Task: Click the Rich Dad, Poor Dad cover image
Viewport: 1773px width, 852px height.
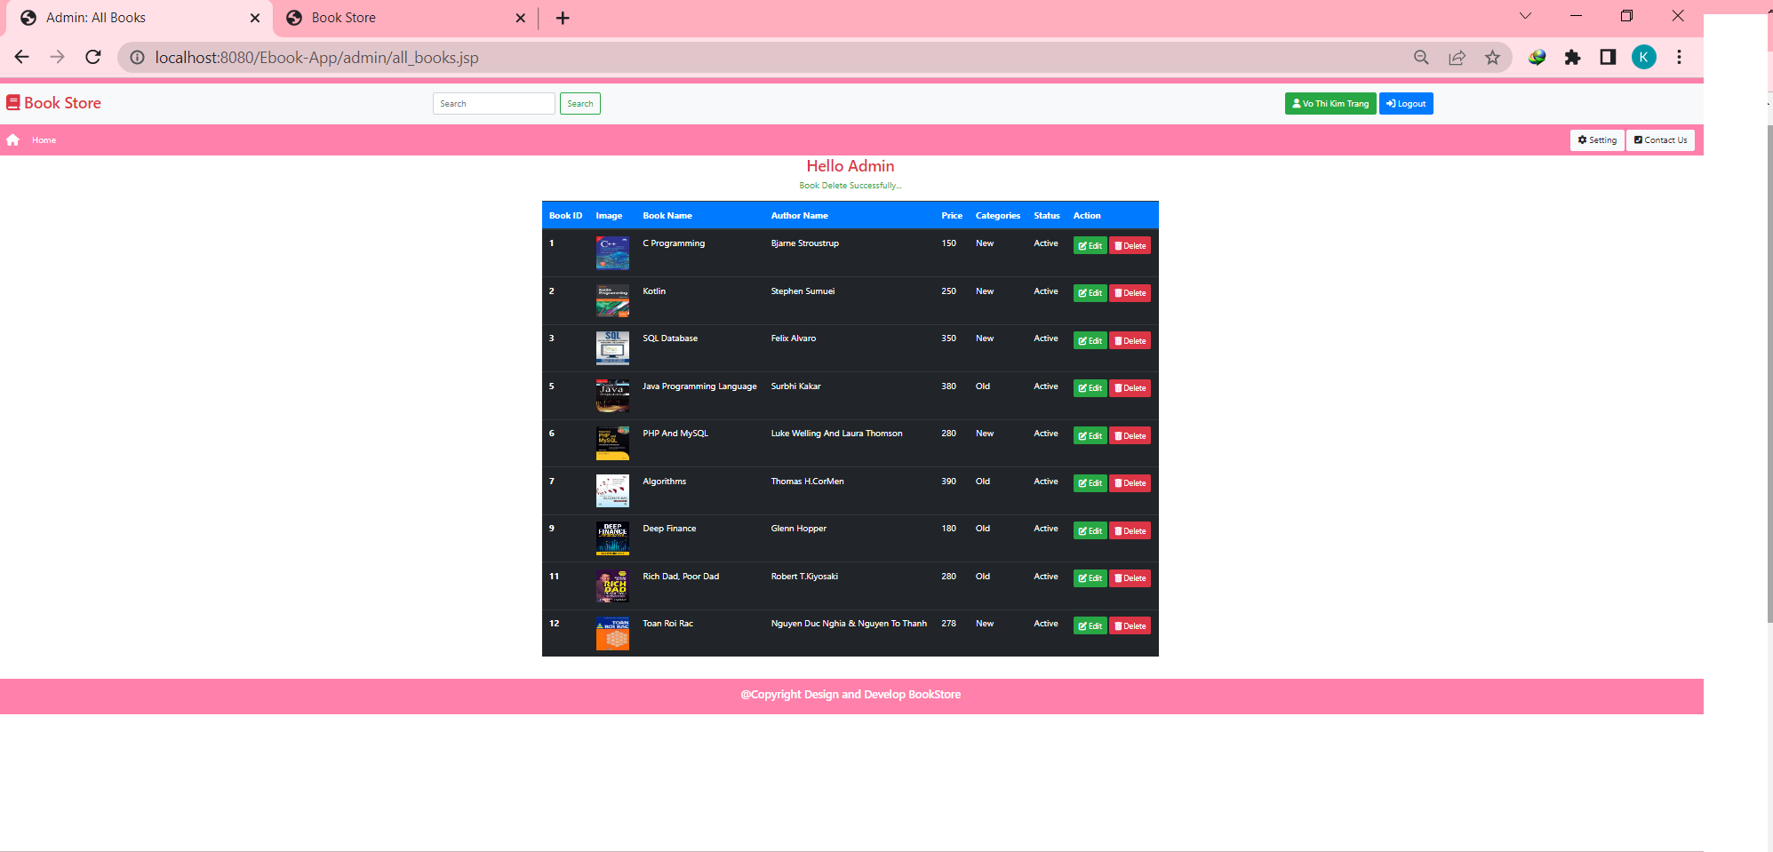Action: (612, 586)
